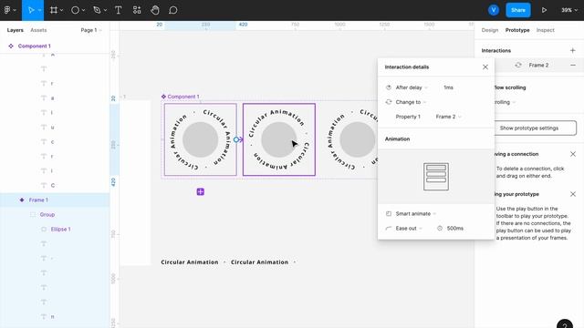Open the Page 1 dropdown
The image size is (584, 328).
(91, 30)
